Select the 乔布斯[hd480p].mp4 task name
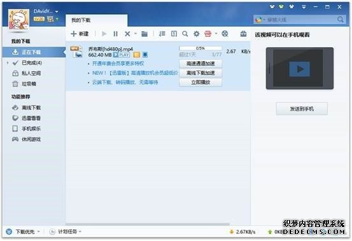Image resolution: width=352 pixels, height=241 pixels. click(111, 49)
